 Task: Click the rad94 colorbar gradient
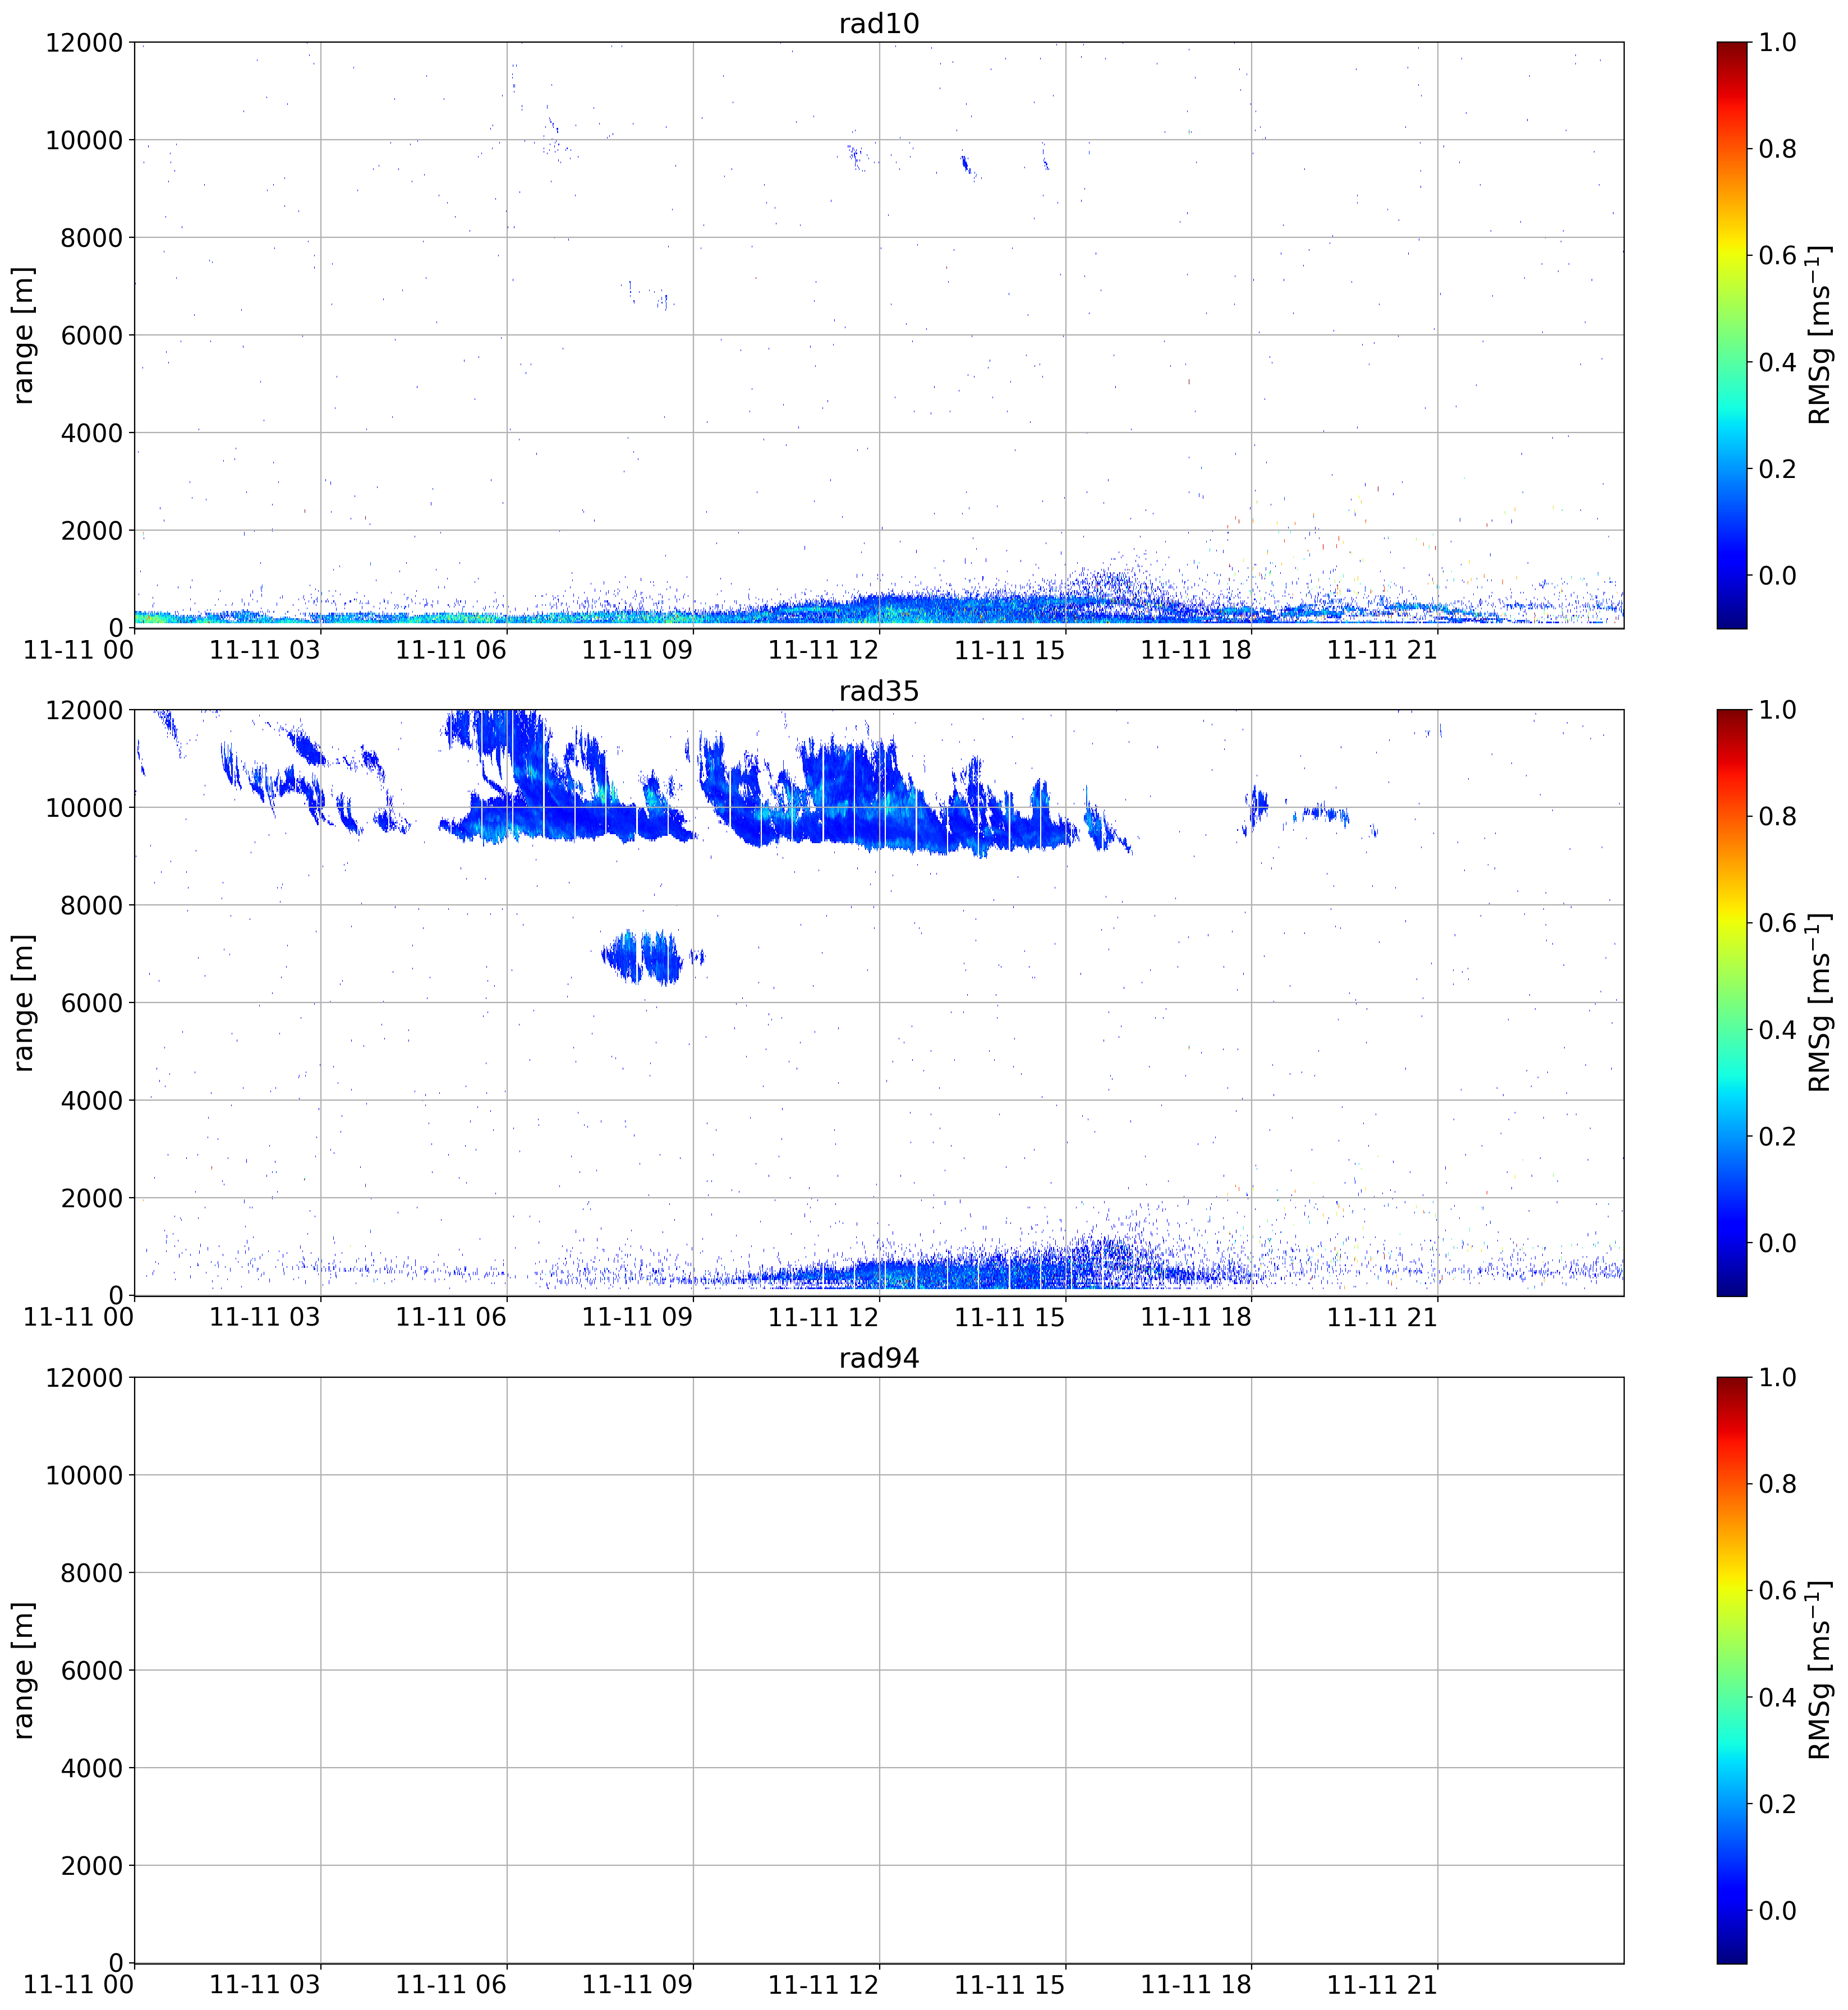(x=1732, y=1671)
